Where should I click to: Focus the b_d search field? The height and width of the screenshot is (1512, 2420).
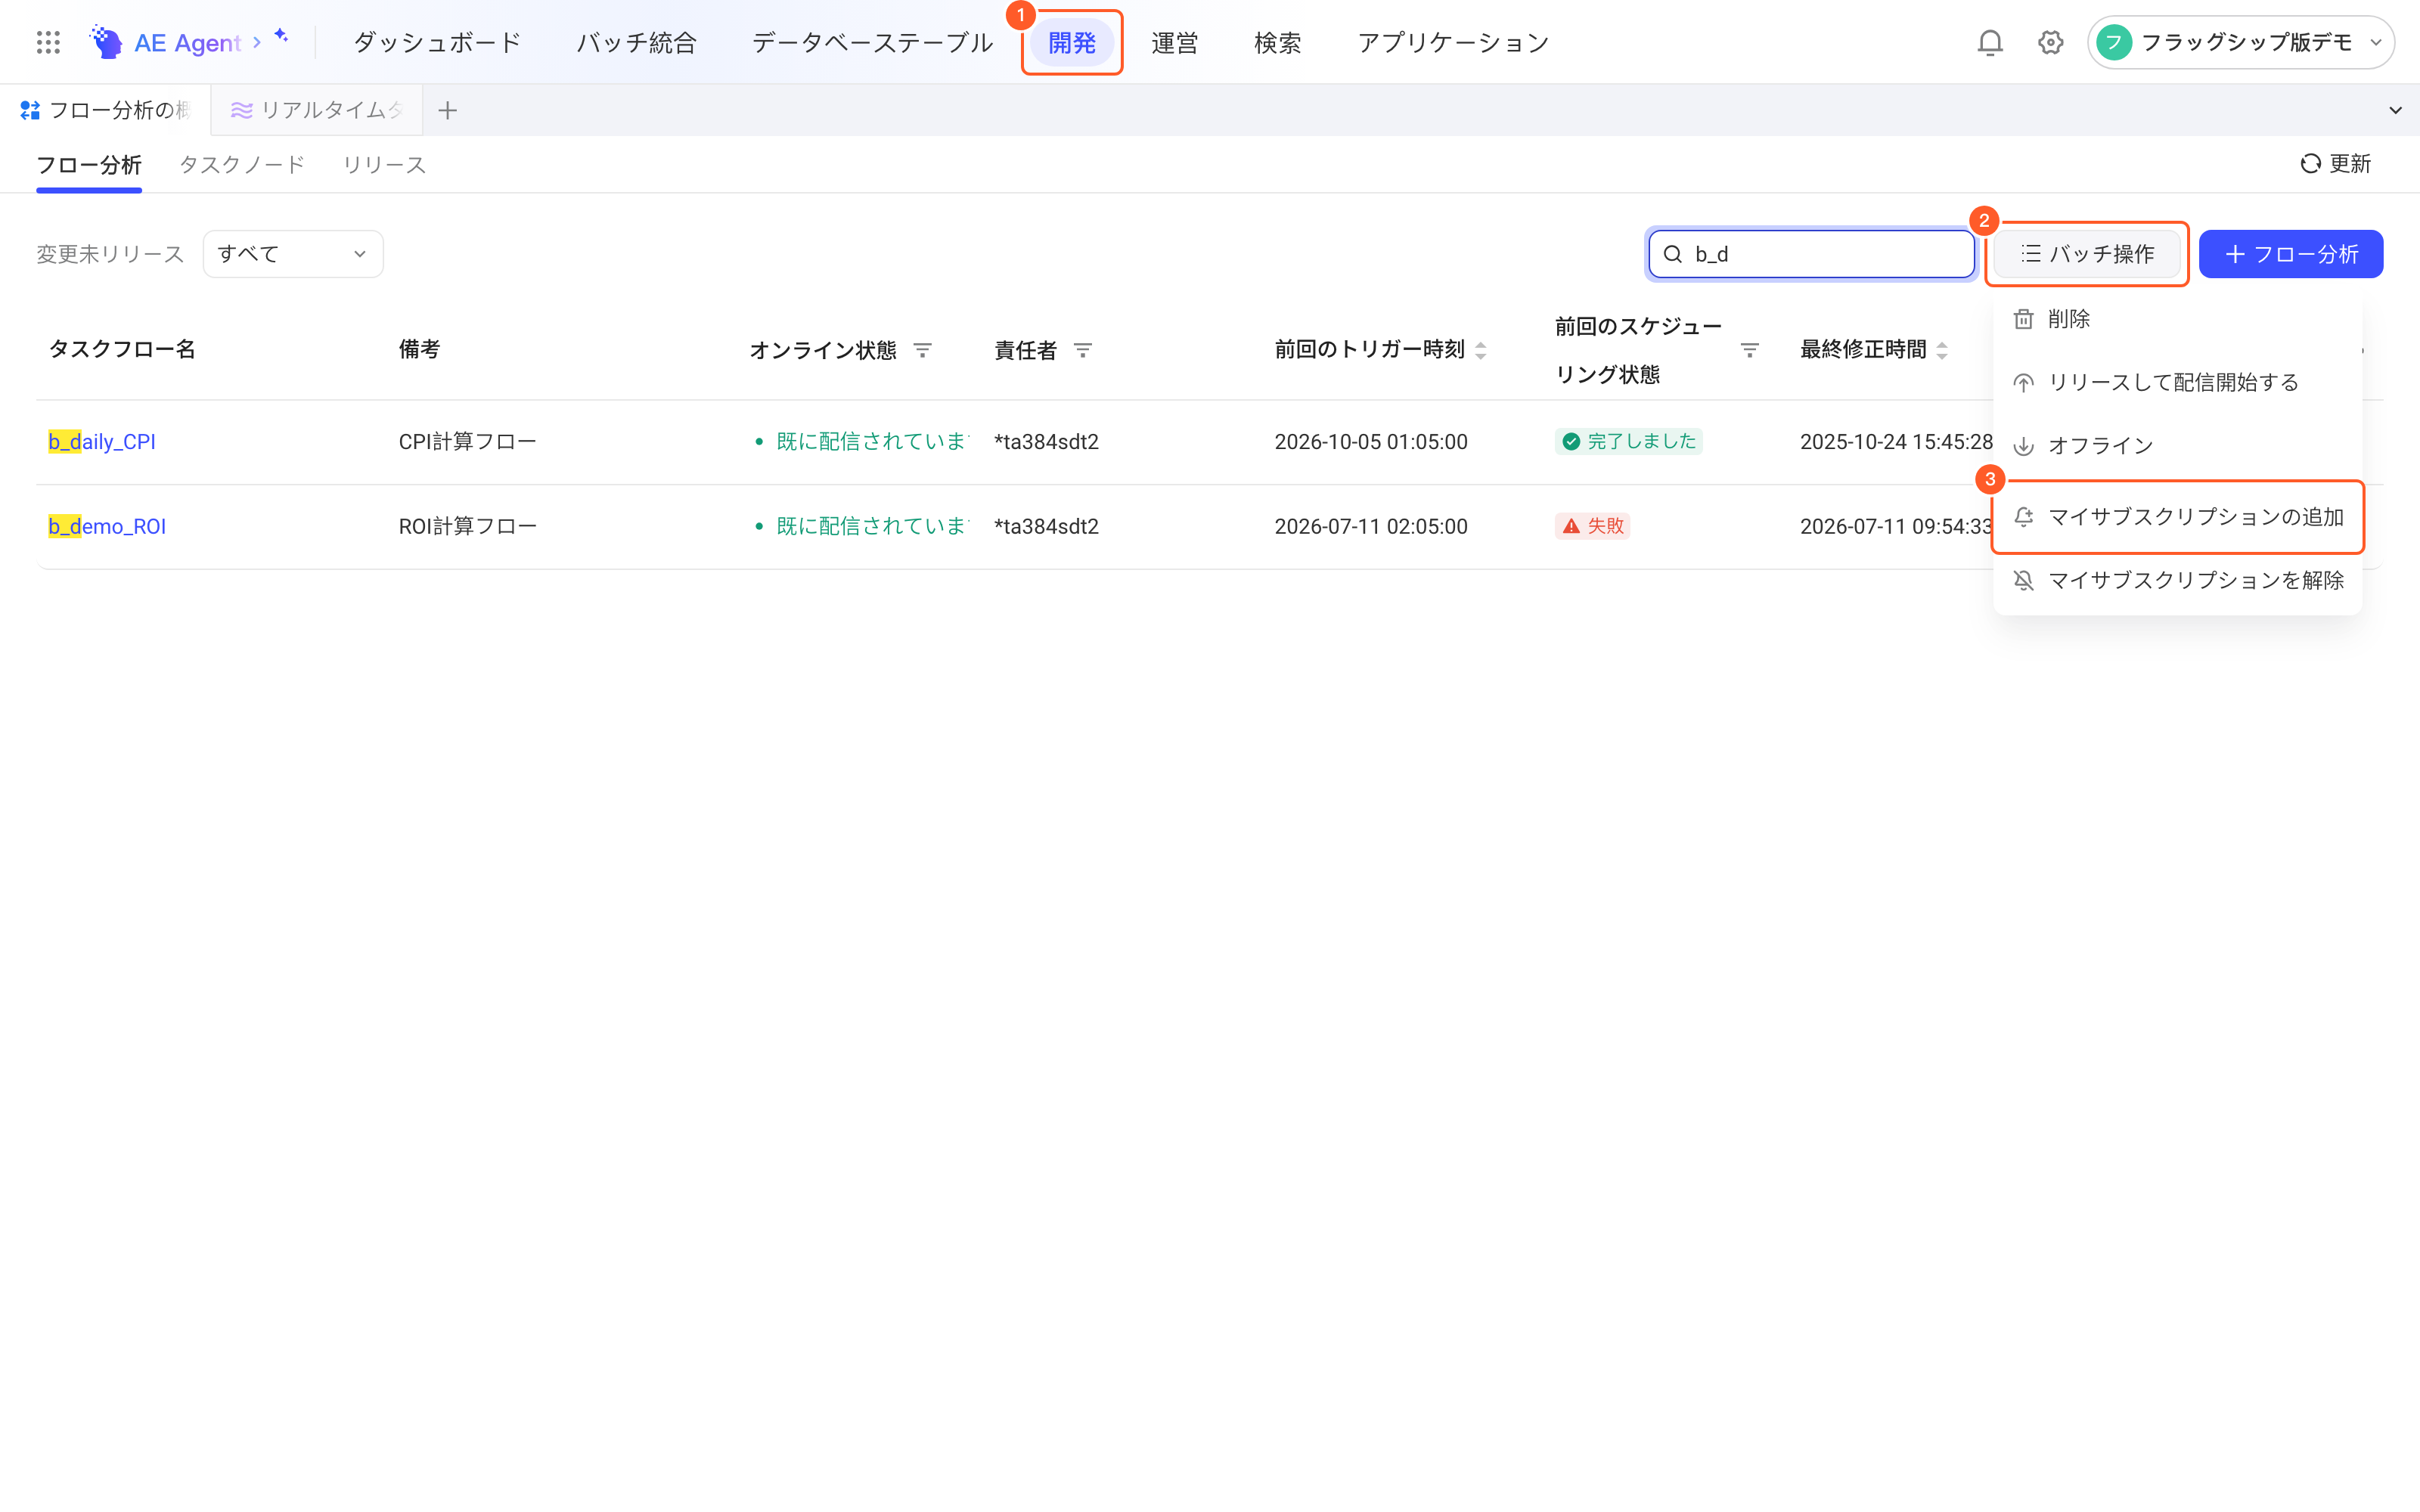pos(1811,254)
